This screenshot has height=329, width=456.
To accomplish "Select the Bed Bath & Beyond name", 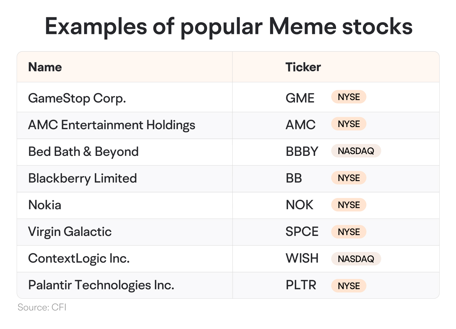I will (83, 152).
